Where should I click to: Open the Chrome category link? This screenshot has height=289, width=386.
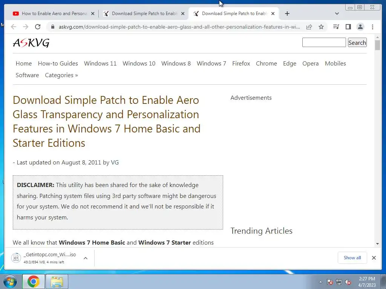point(267,63)
